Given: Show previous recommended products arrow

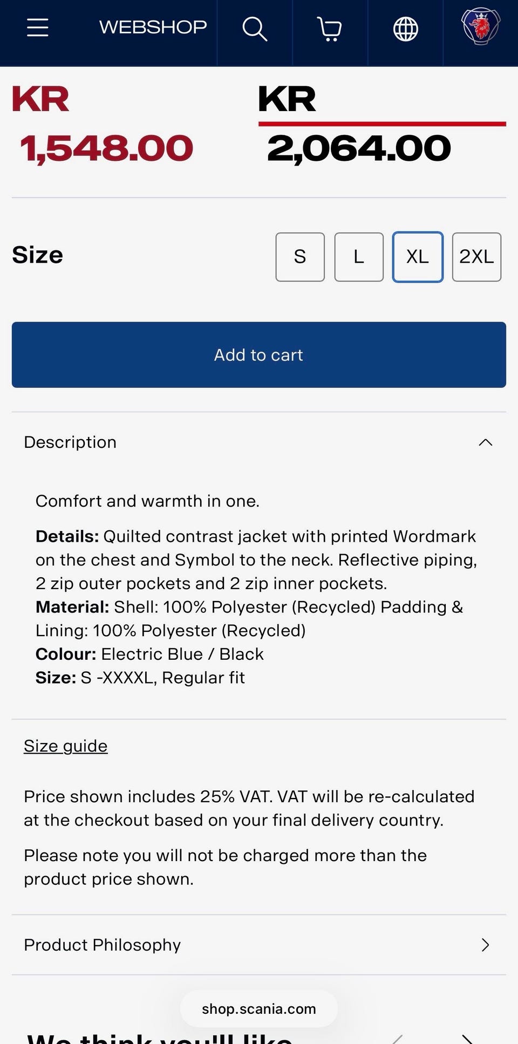Looking at the screenshot, I should click(x=397, y=1039).
